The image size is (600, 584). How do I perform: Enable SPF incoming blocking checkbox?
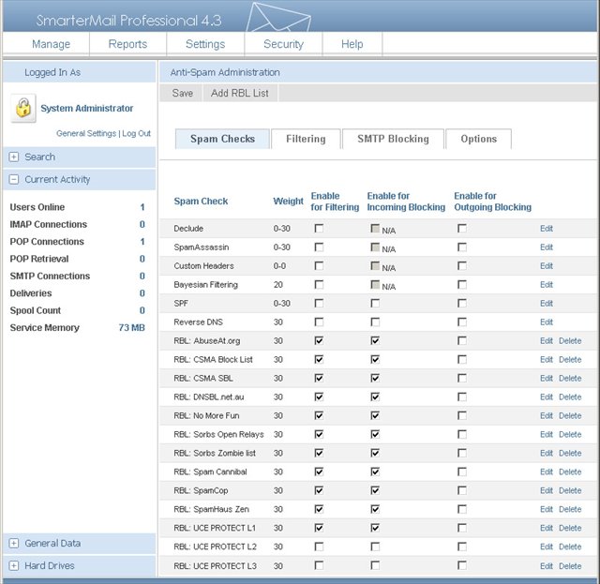(x=375, y=304)
